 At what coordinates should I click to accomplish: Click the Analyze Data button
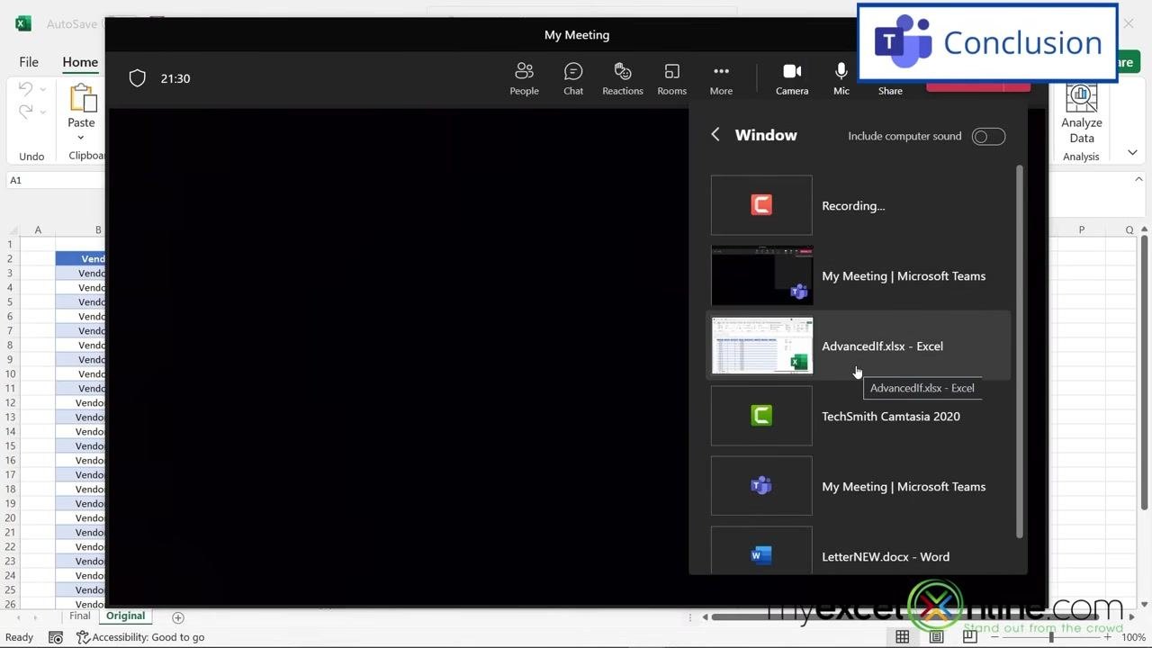click(x=1081, y=113)
